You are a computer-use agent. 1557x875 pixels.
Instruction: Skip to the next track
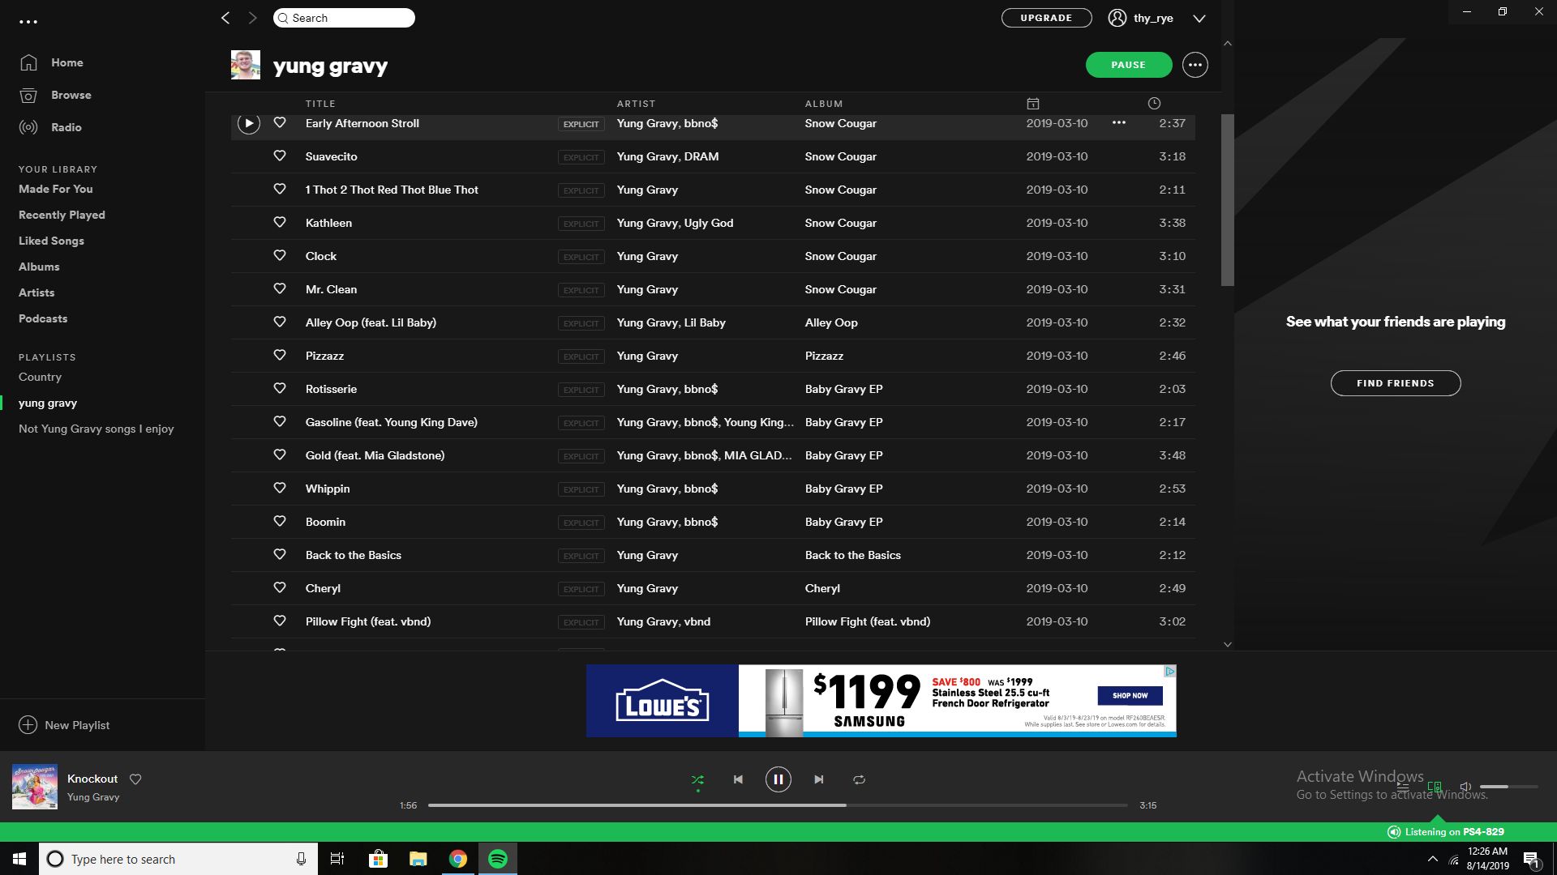(x=818, y=779)
